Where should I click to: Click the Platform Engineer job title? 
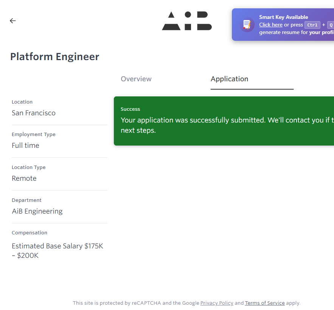[55, 57]
